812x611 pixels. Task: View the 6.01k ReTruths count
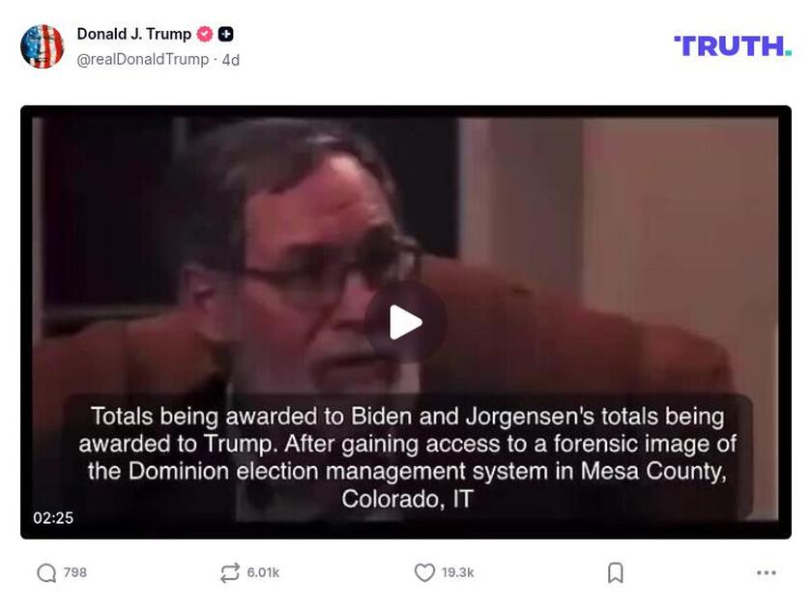click(x=263, y=572)
